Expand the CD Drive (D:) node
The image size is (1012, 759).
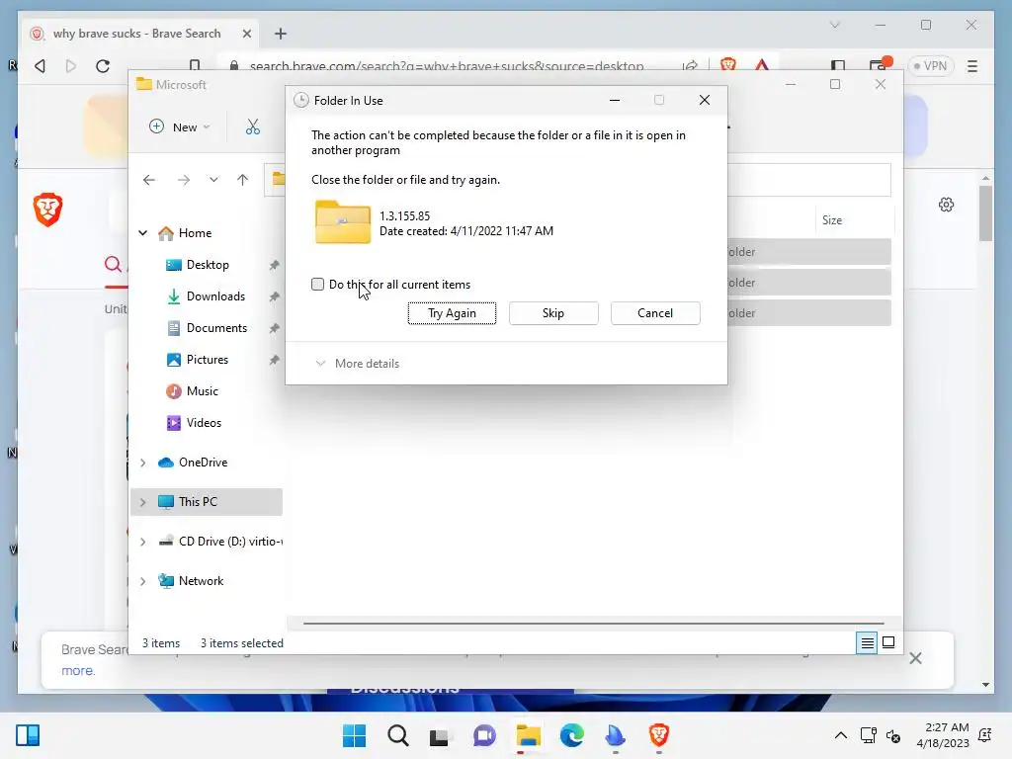pyautogui.click(x=143, y=543)
